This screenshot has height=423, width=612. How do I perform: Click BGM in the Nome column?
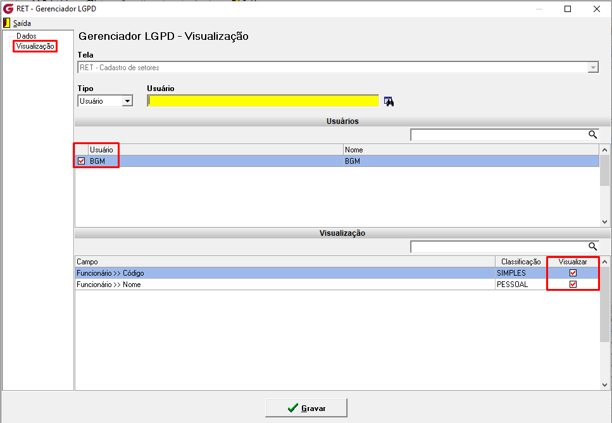[353, 161]
